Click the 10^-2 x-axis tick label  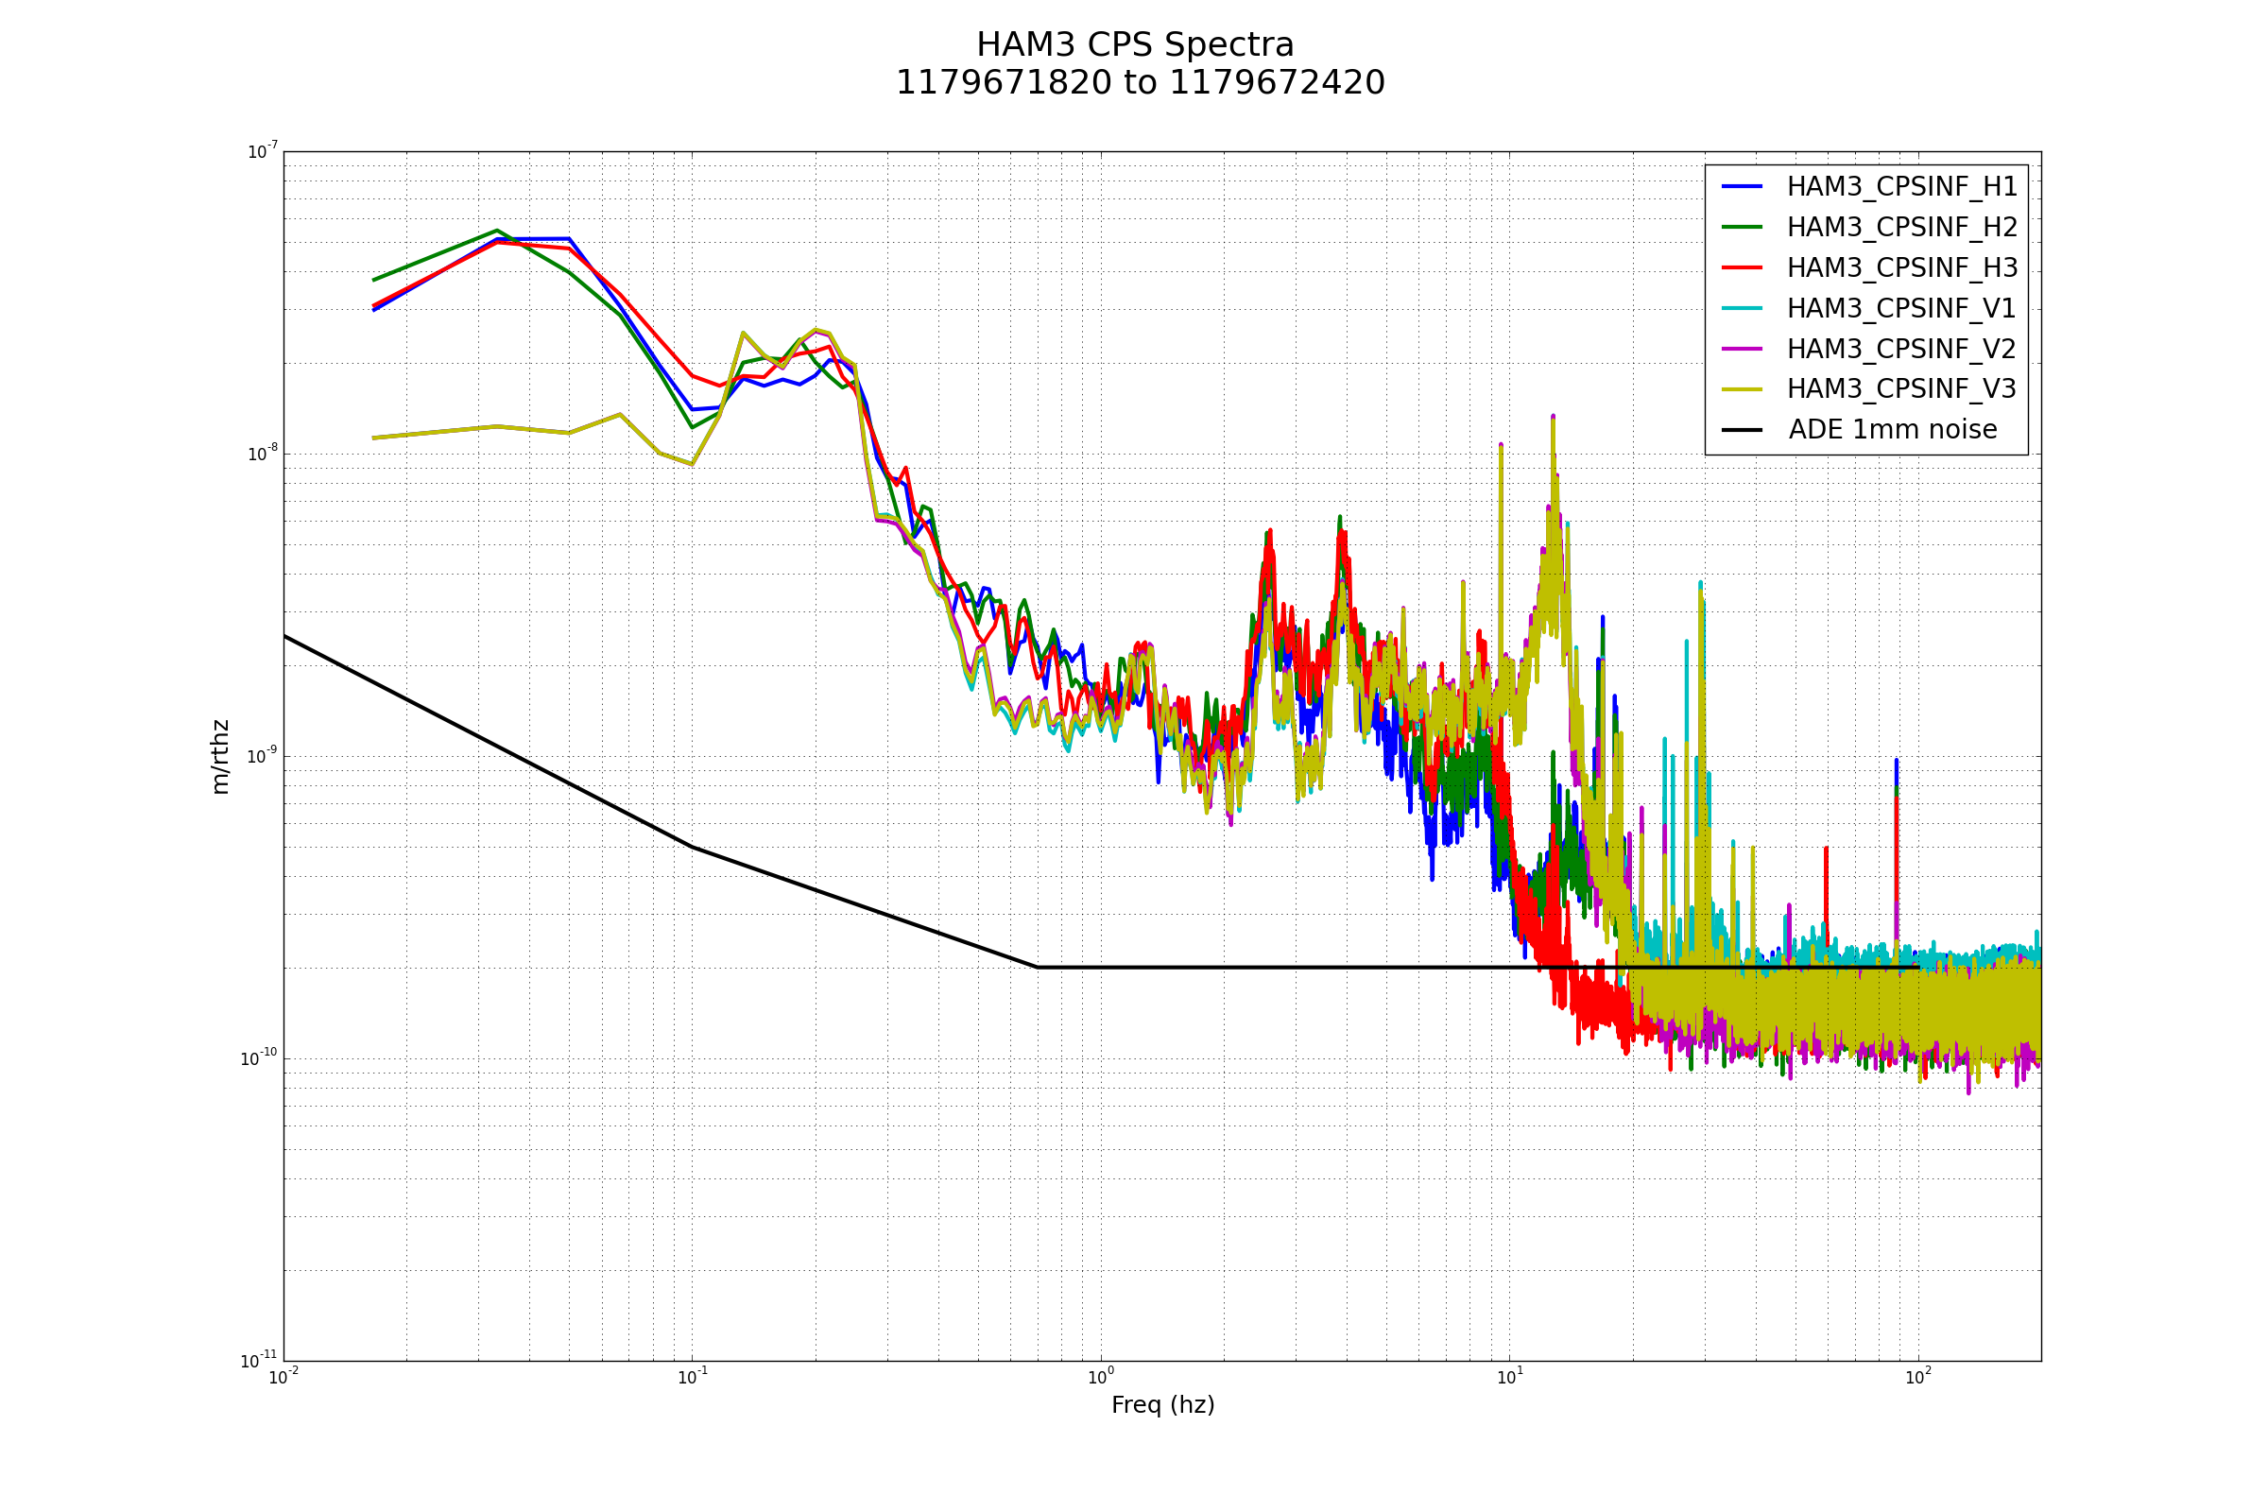coord(283,1377)
